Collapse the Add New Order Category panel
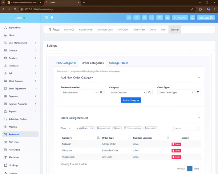Screen dimensions: 218x174 pyautogui.click(x=199, y=77)
